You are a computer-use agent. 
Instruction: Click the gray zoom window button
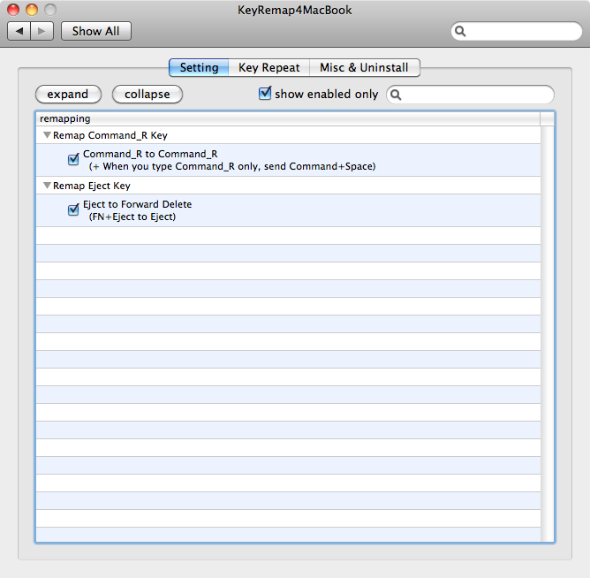50,10
